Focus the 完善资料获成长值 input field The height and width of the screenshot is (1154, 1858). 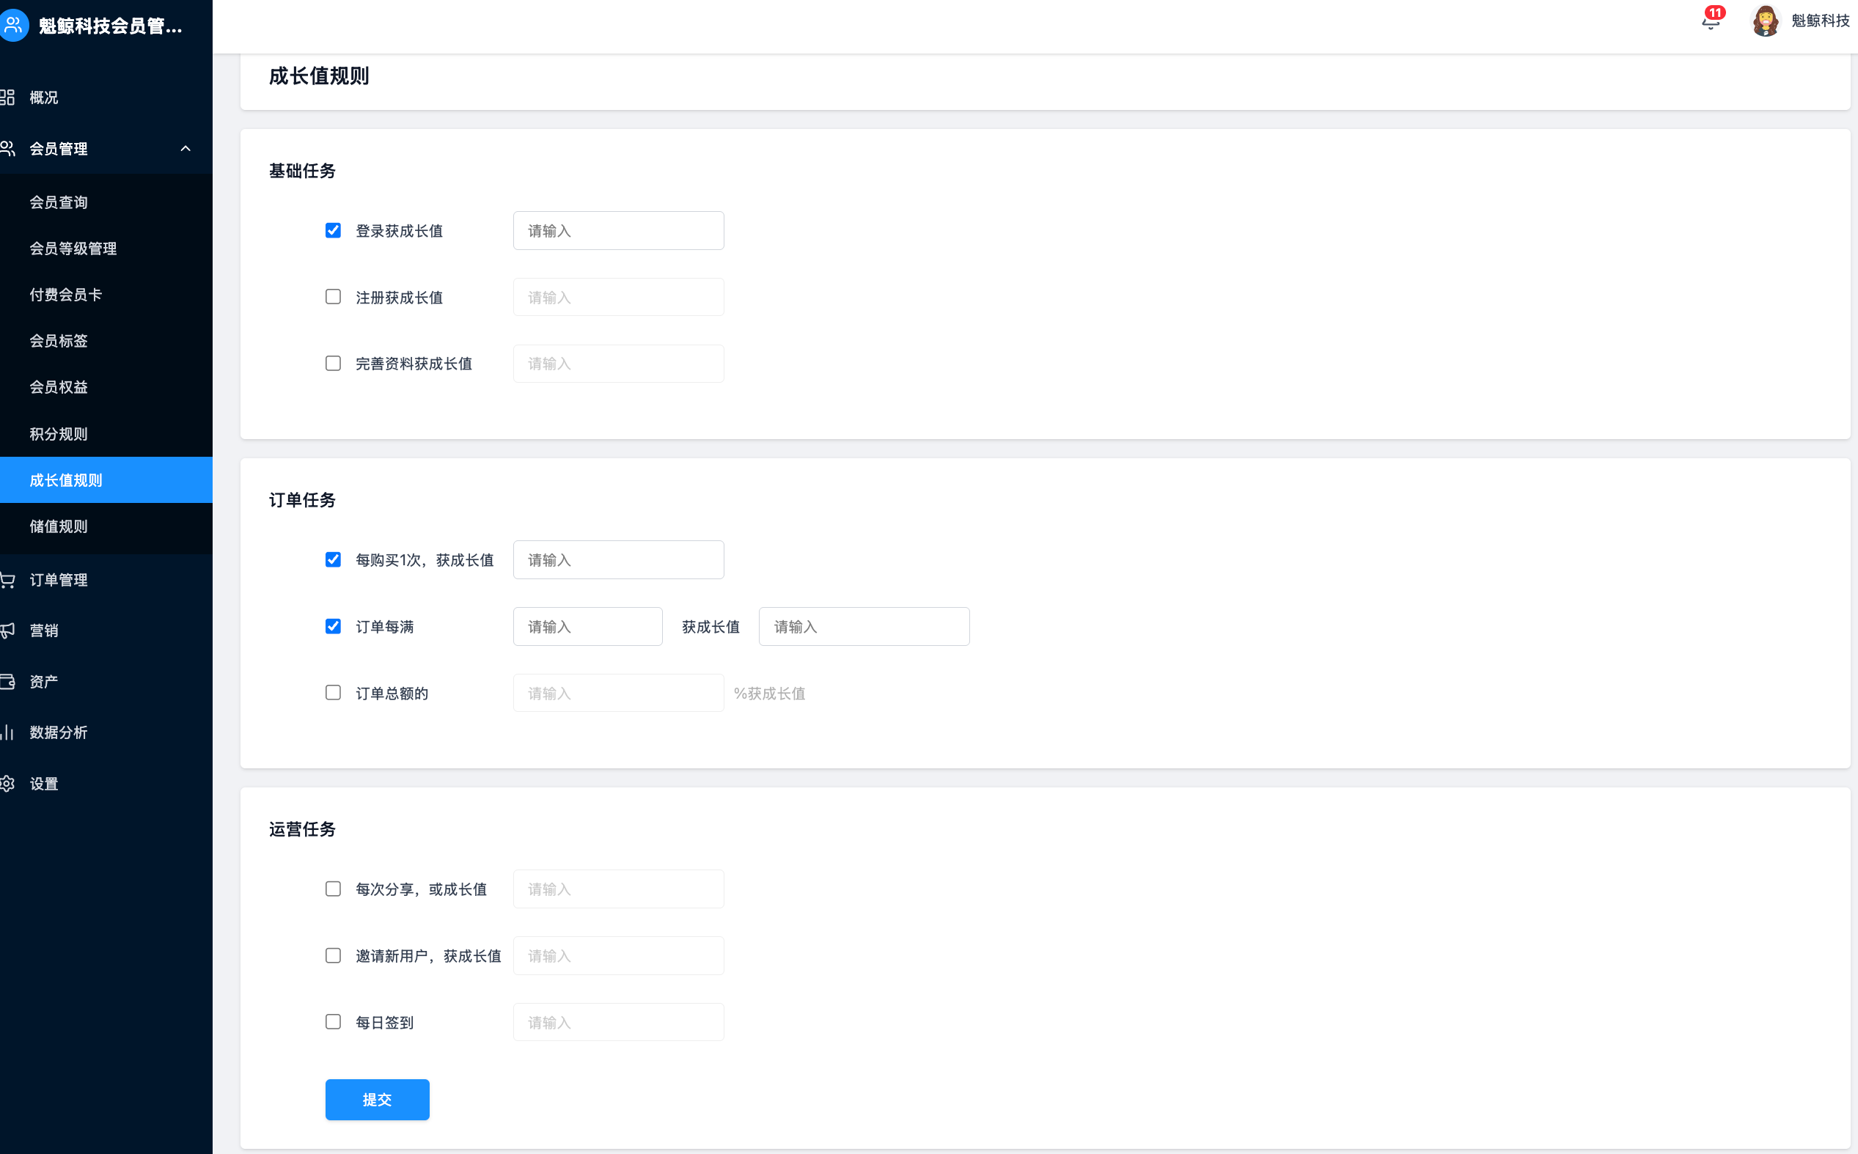coord(618,364)
